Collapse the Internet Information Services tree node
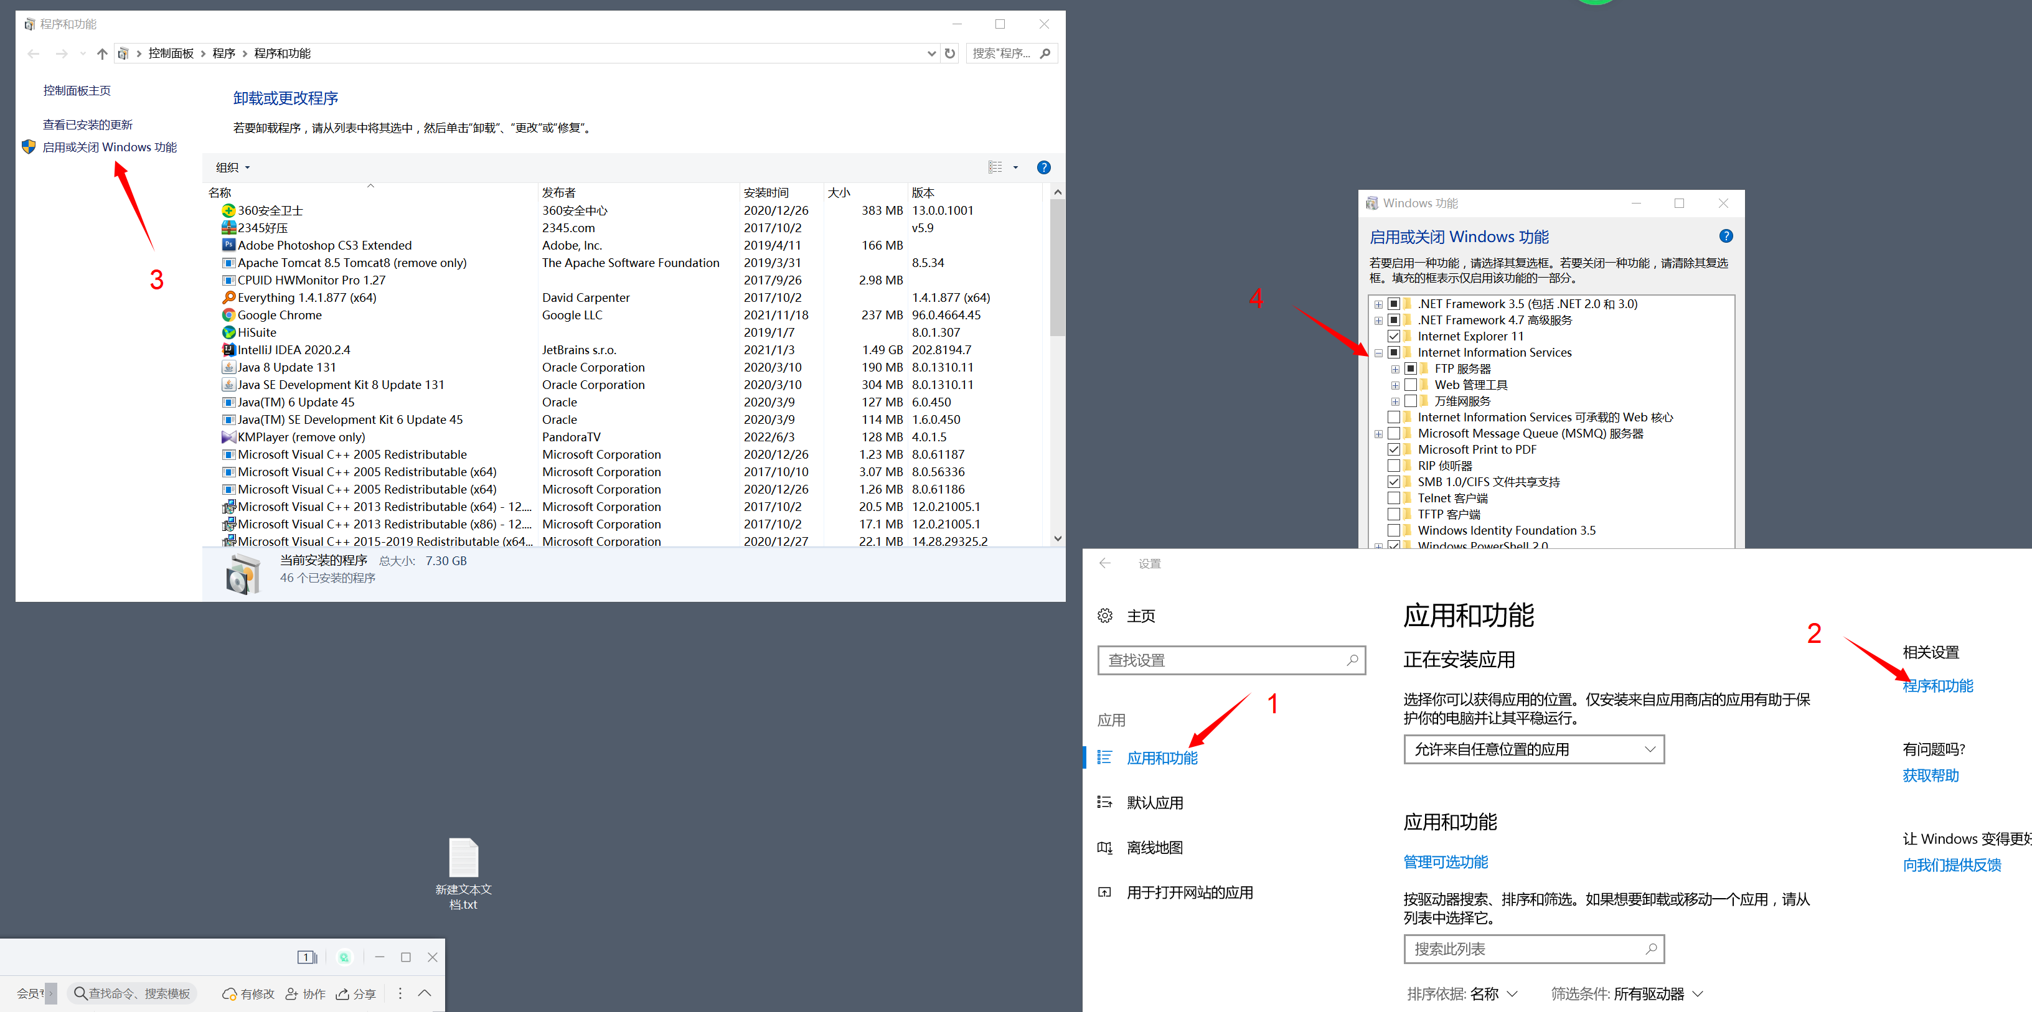The height and width of the screenshot is (1012, 2032). (x=1378, y=353)
